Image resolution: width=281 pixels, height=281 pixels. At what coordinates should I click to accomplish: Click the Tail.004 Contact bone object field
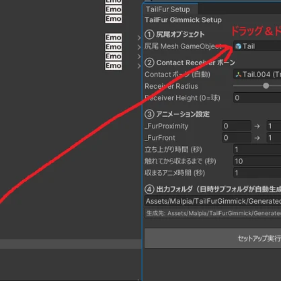(x=257, y=74)
